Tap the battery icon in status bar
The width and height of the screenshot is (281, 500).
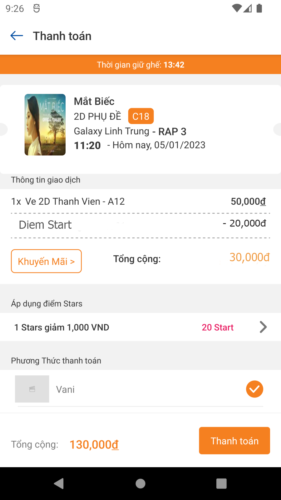(x=259, y=8)
